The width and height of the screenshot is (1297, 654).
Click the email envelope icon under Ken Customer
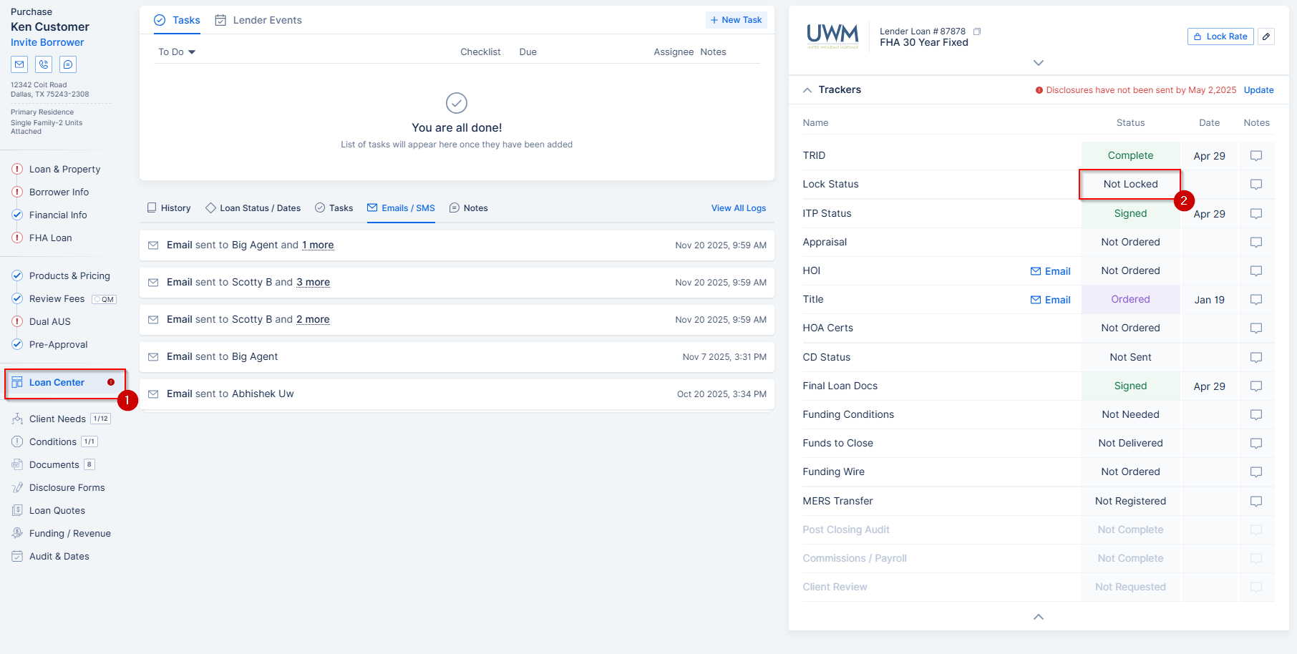(x=19, y=64)
